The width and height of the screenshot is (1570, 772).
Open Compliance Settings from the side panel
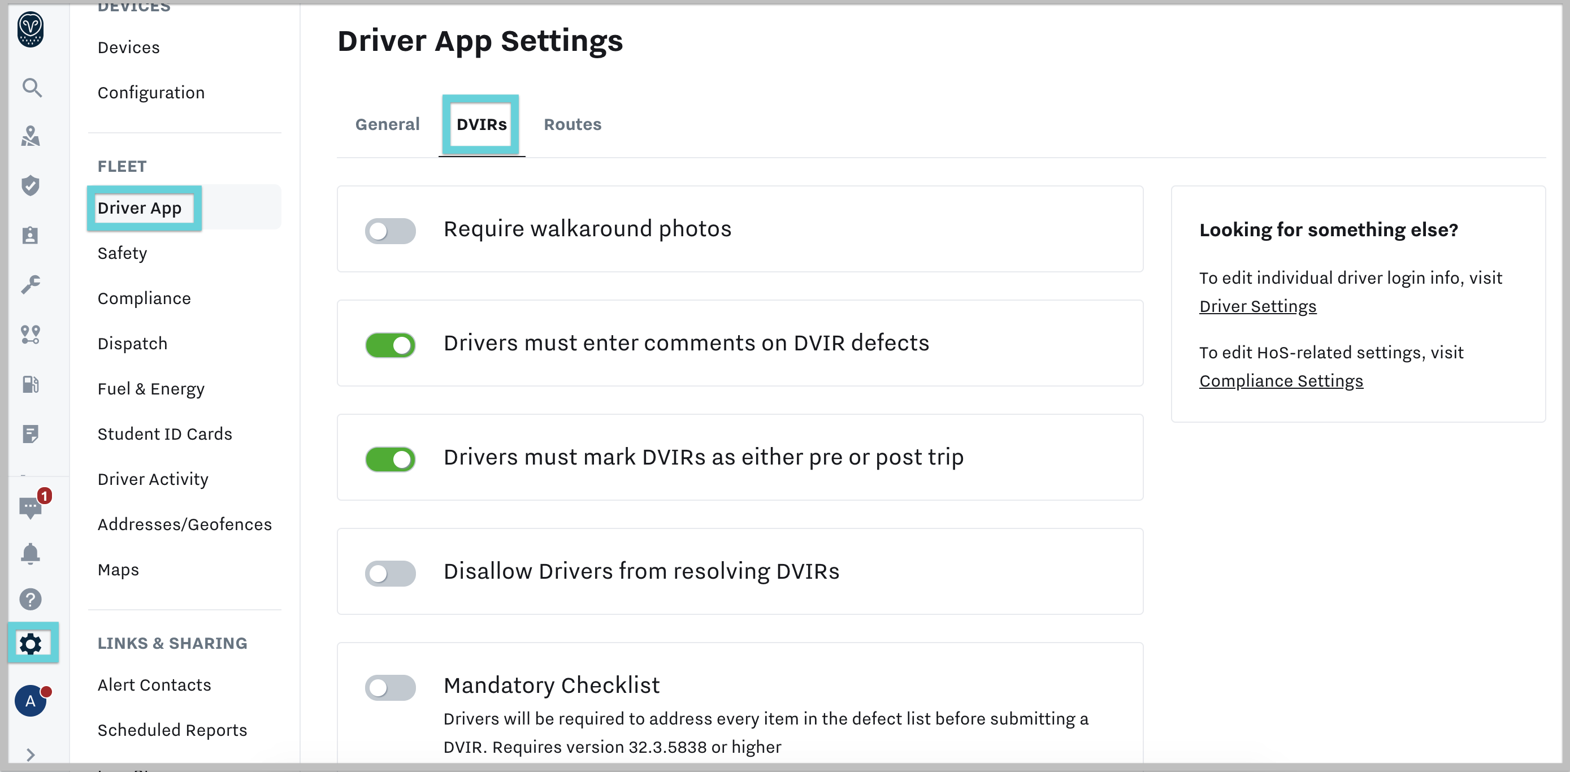[x=1281, y=381]
